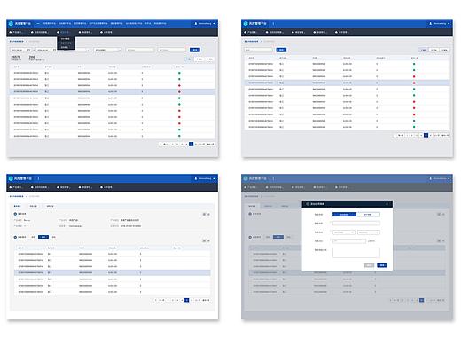The width and height of the screenshot is (461, 346).
Task: Click active blue page number, bottom-left mockup pagination
Action: tap(186, 300)
